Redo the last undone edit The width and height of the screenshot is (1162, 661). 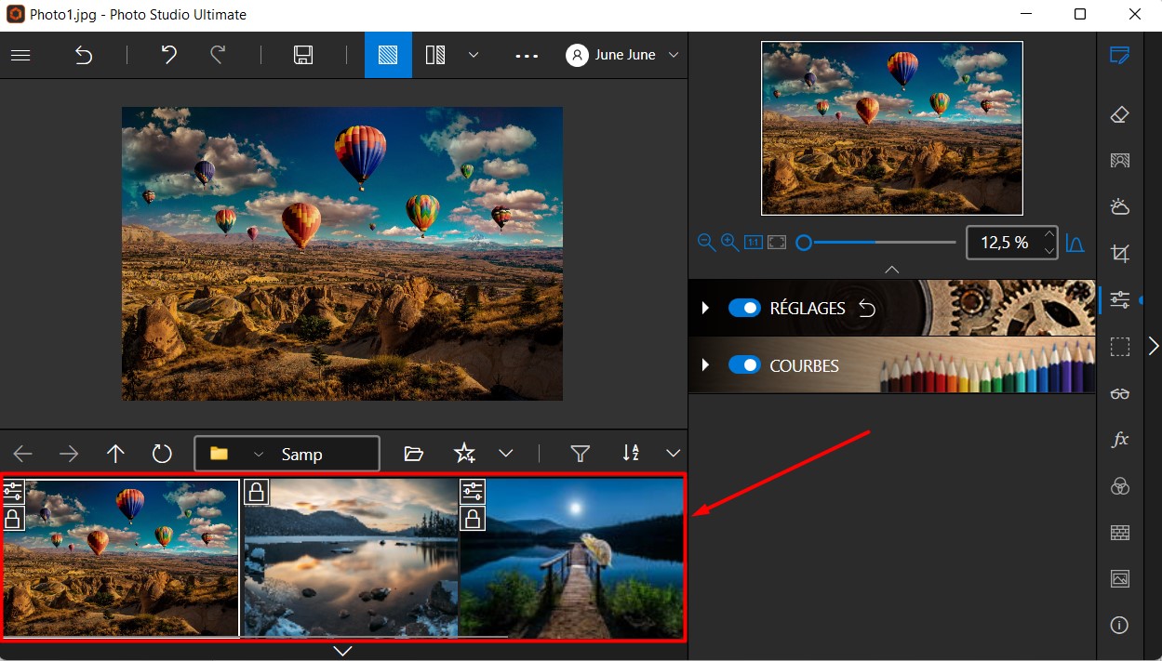218,55
